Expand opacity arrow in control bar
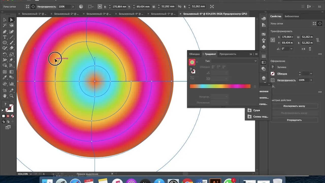The height and width of the screenshot is (183, 325). coord(73,6)
